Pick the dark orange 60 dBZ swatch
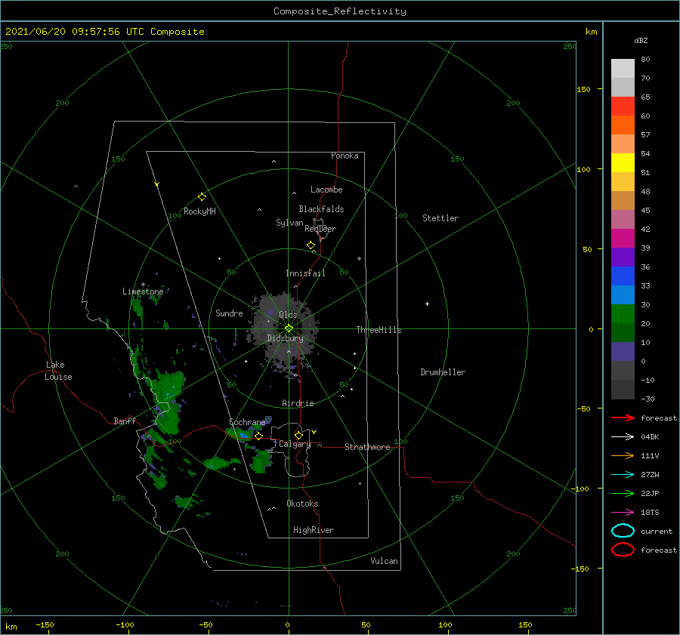Viewport: 680px width, 635px height. point(623,125)
